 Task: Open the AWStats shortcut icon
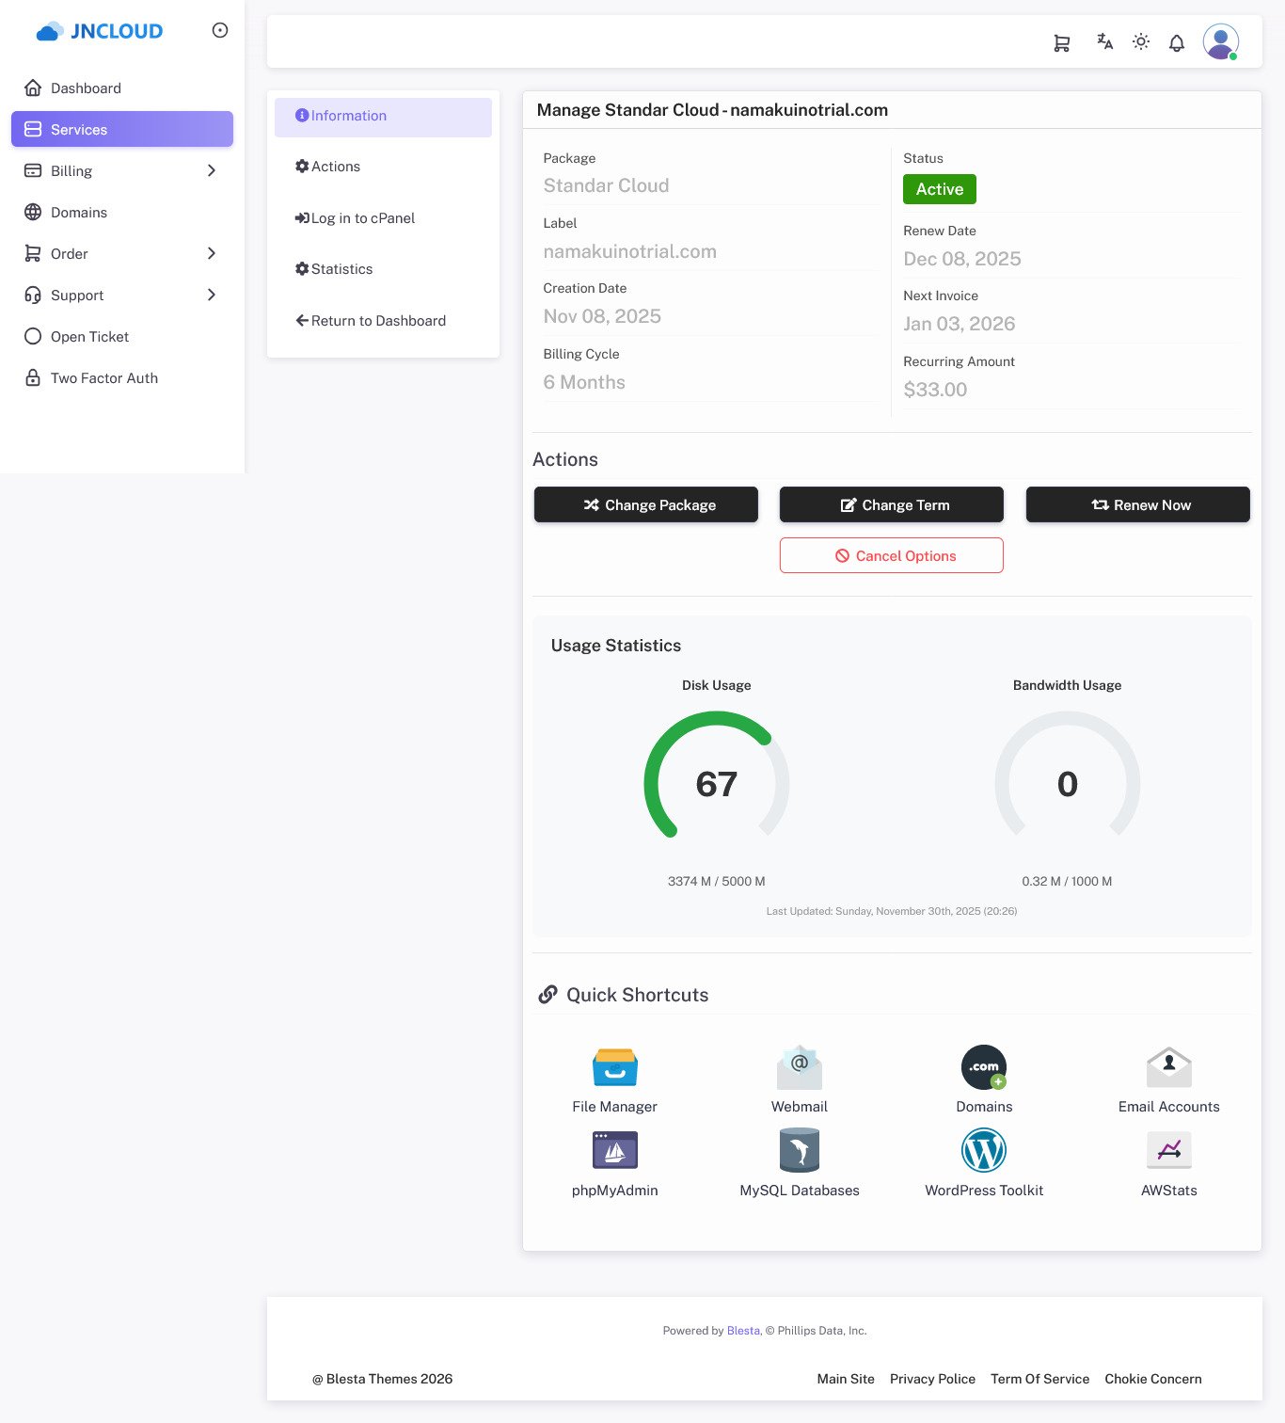pos(1168,1151)
